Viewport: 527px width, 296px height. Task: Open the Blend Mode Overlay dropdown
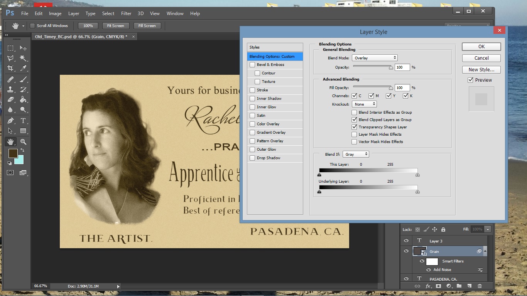[374, 58]
